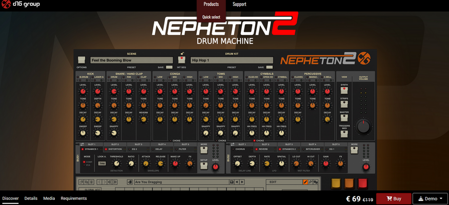Click the BUS2 routing arrows icon
The height and width of the screenshot is (205, 449).
tap(233, 145)
